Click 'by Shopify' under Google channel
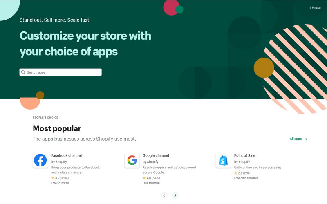327x204 pixels. (150, 161)
